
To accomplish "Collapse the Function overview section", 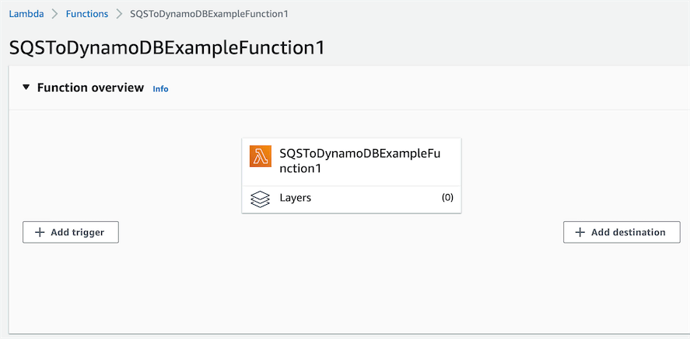I will 26,88.
